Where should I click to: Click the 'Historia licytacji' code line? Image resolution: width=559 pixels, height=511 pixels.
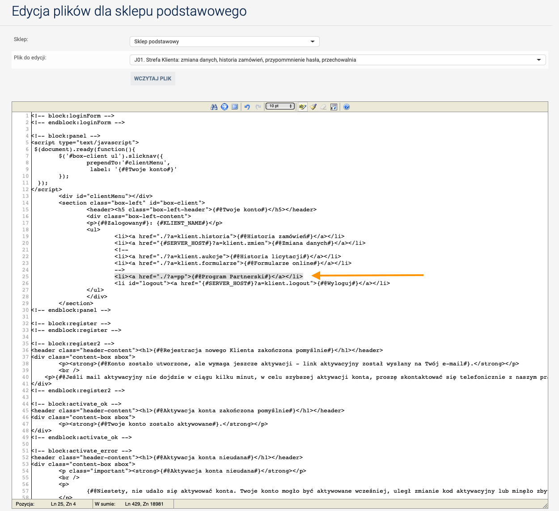228,256
